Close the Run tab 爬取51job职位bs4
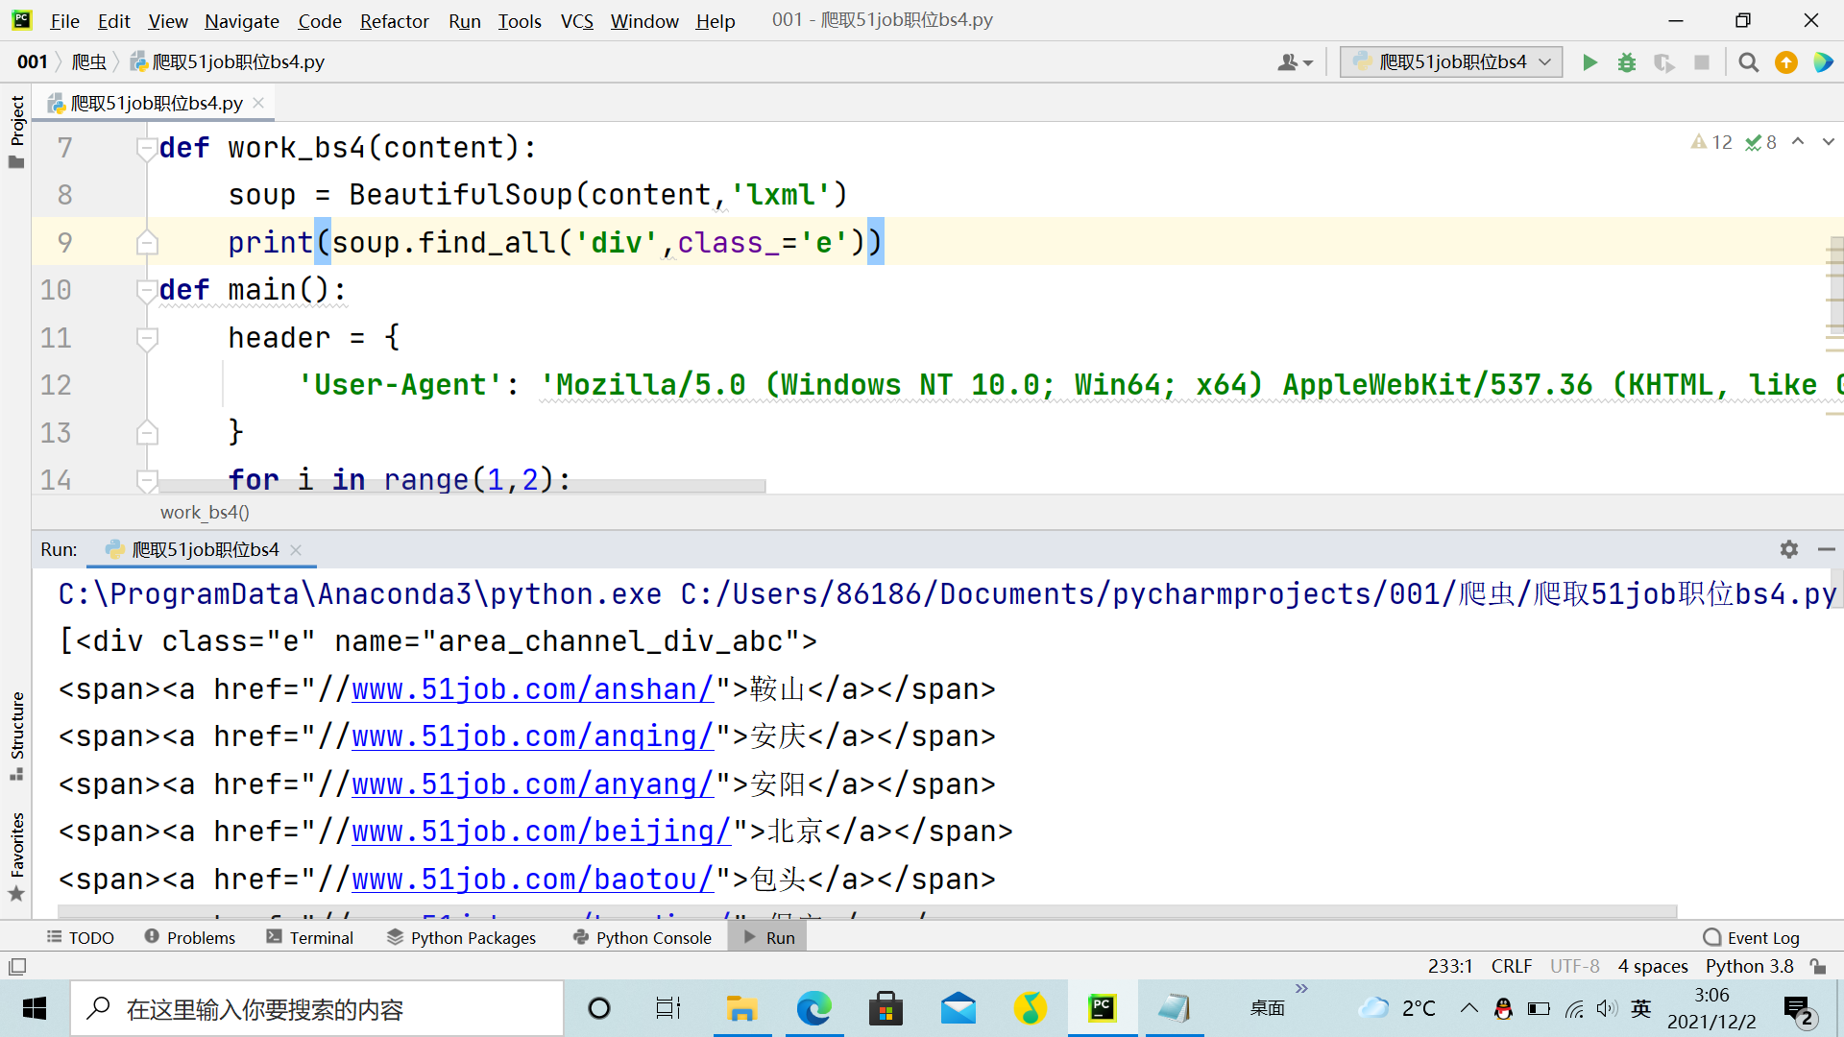The image size is (1844, 1037). 296,549
